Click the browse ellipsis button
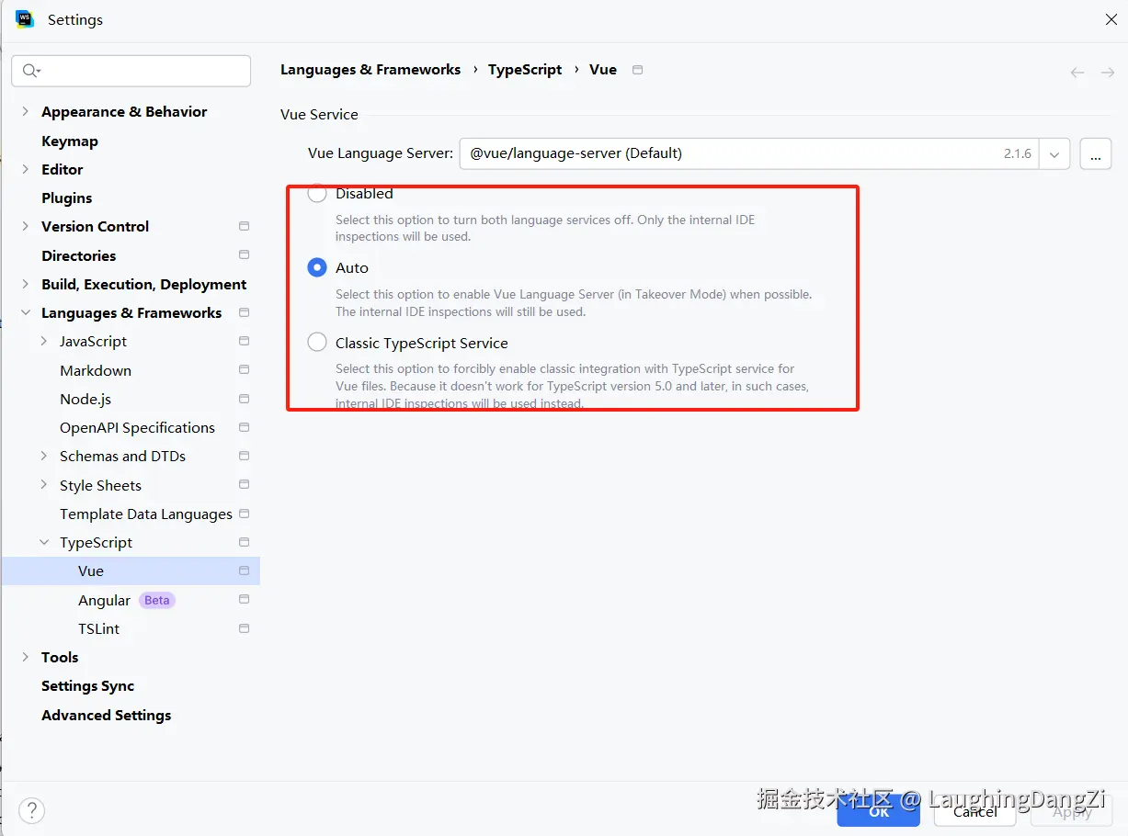Viewport: 1128px width, 836px height. [1095, 154]
